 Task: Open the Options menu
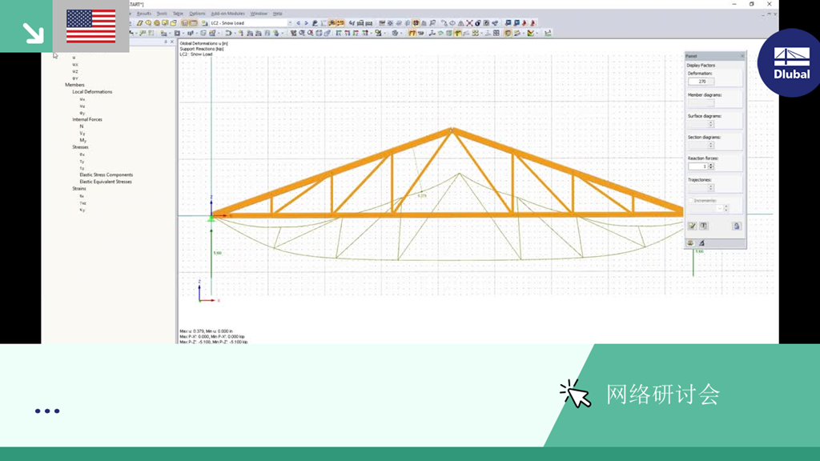tap(197, 14)
